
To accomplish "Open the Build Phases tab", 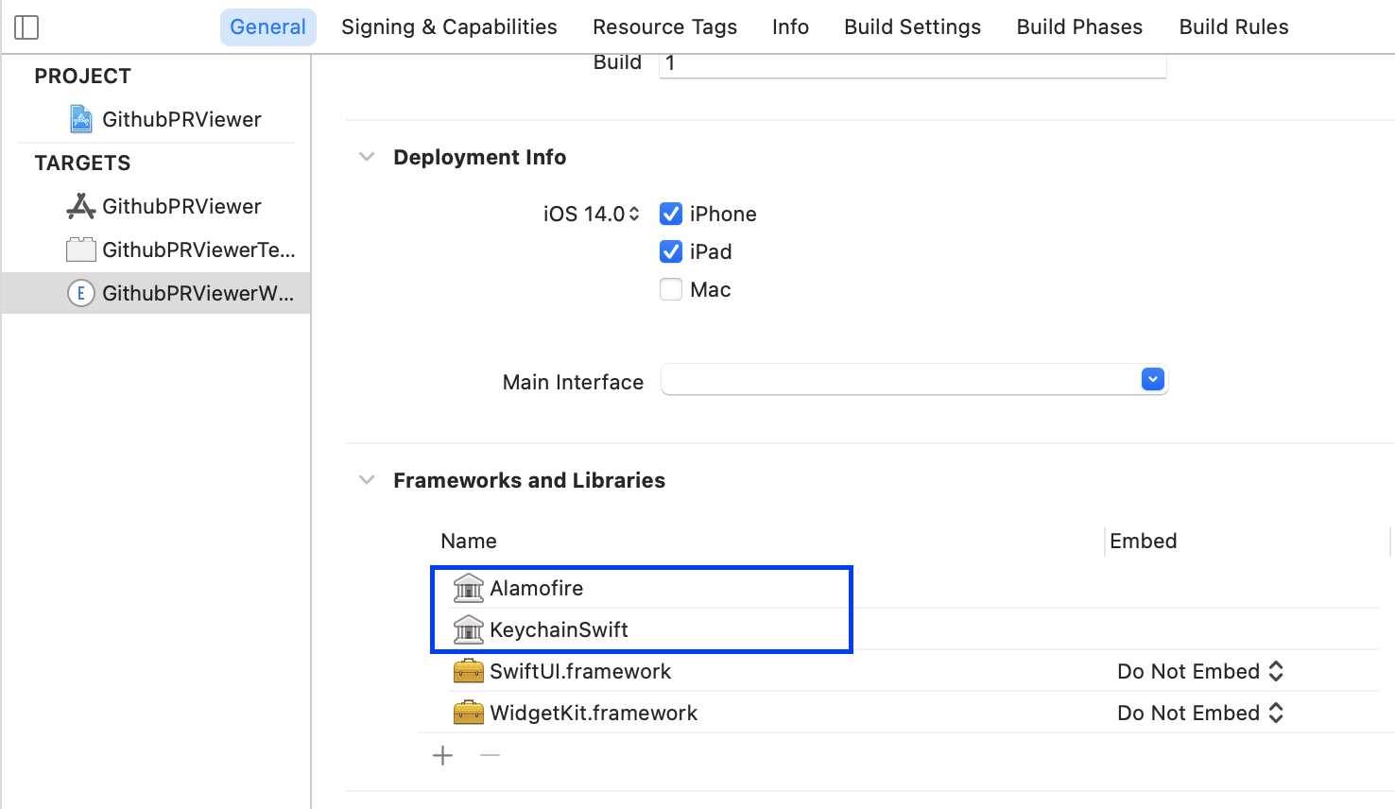I will coord(1079,27).
